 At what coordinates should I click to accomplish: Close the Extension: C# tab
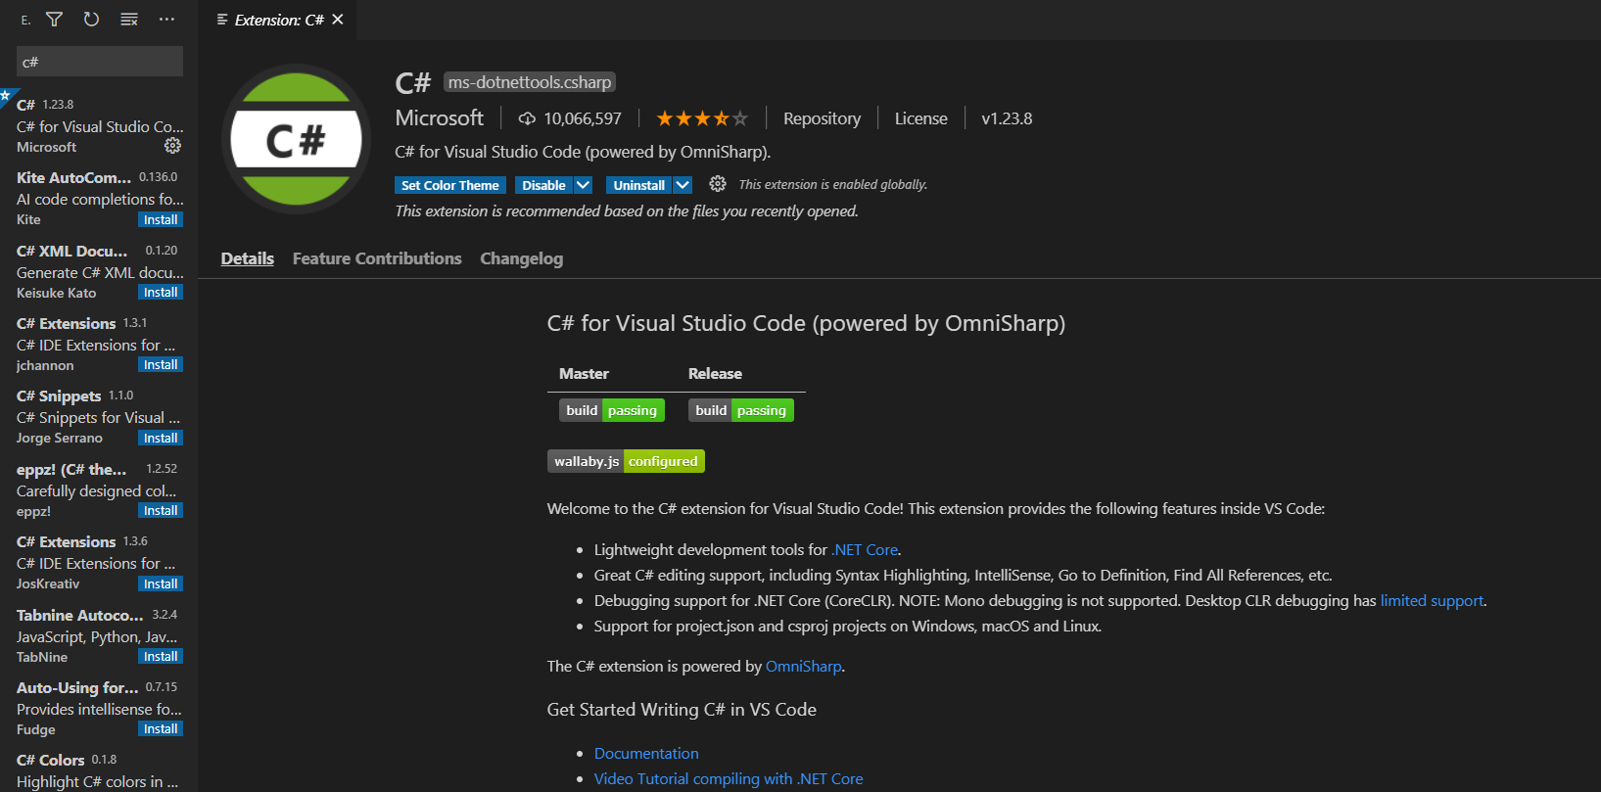pyautogui.click(x=338, y=20)
